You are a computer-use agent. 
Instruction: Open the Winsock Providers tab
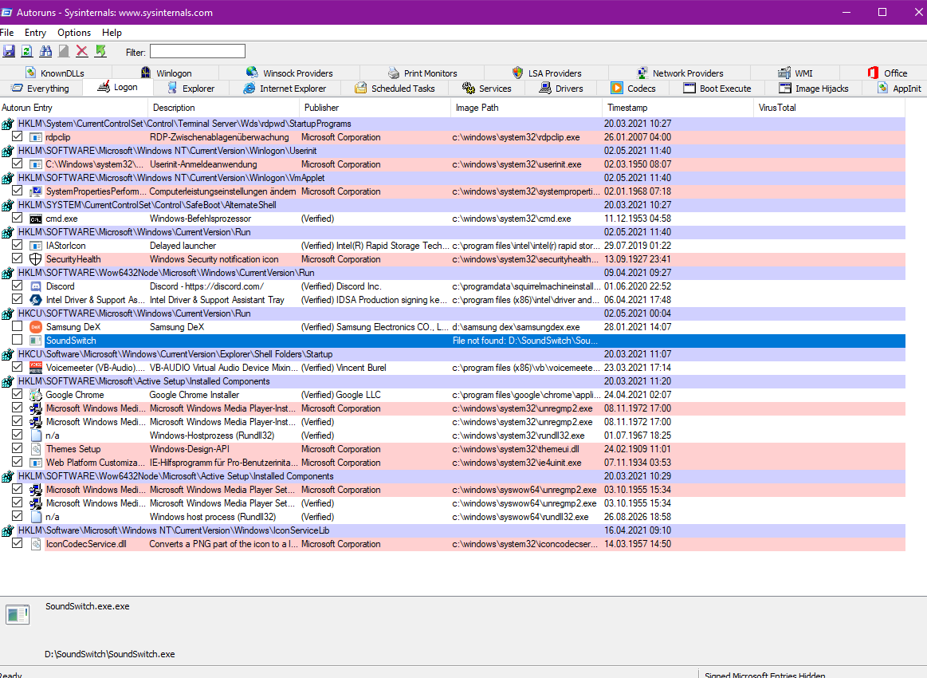289,73
